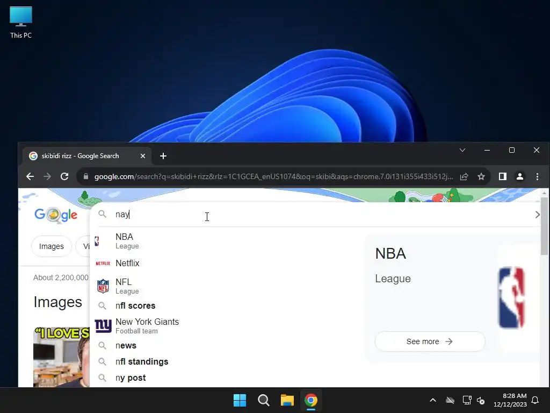Clear the search box text

tap(537, 214)
